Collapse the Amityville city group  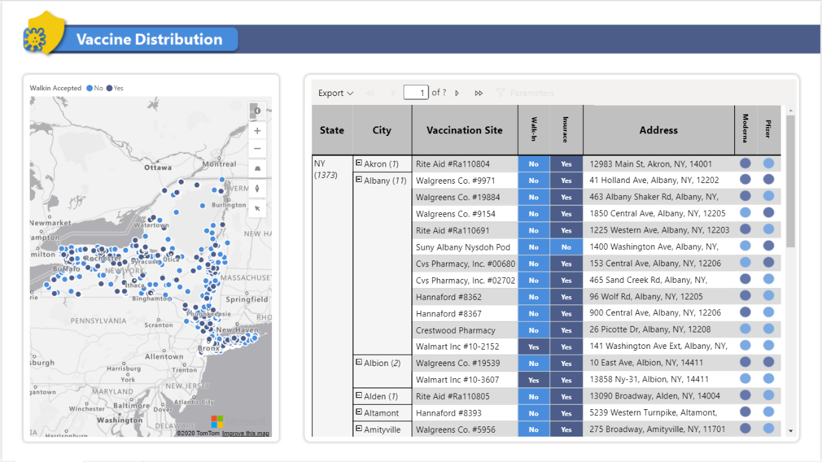pos(359,429)
